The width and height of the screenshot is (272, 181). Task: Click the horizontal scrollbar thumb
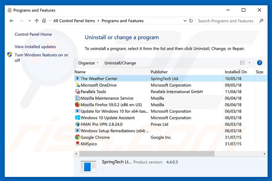[147, 154]
